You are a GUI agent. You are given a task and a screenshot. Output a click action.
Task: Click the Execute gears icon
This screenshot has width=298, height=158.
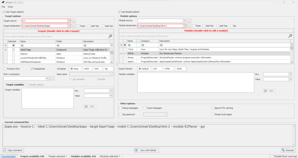283,150
